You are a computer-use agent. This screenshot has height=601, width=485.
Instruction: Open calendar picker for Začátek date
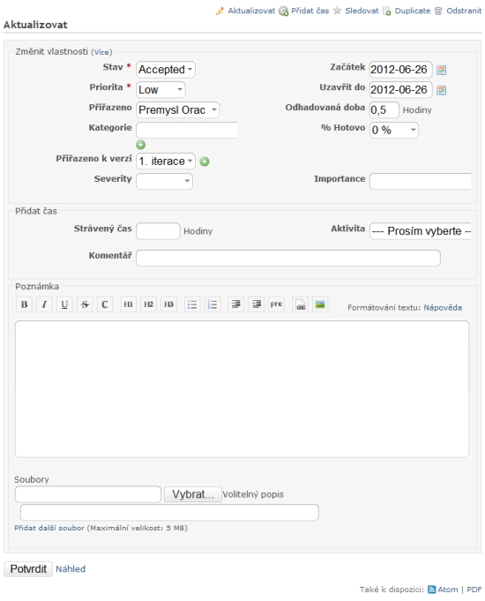[441, 70]
